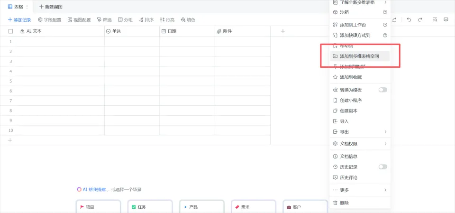The image size is (455, 213).
Task: Select the 表格 view tab
Action: tap(15, 6)
